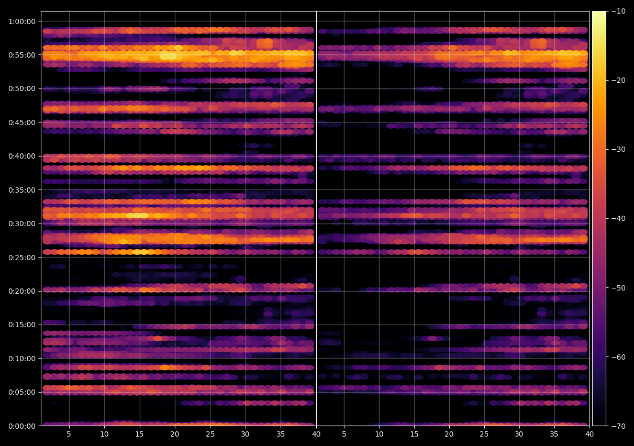
Task: Click the 0:05:00 time axis label
Action: click(x=21, y=392)
